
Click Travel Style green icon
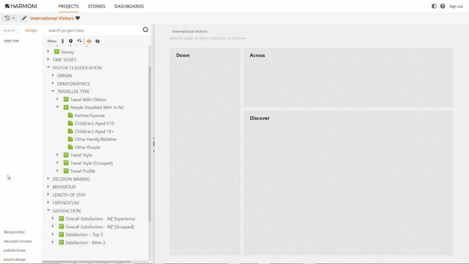(x=66, y=155)
